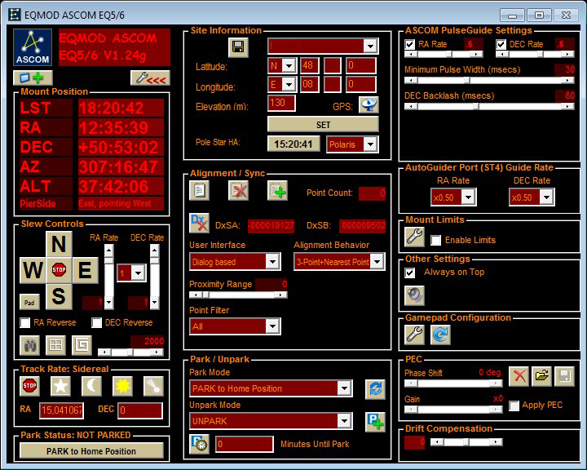Screen dimensions: 587x470
Task: Slew East with E button
Action: click(85, 270)
